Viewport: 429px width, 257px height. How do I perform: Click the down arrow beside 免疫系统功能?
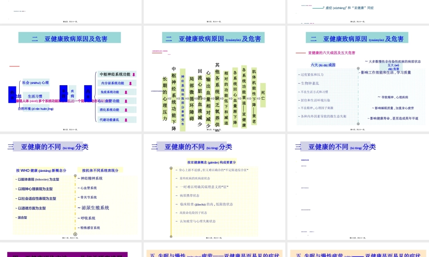[126, 92]
